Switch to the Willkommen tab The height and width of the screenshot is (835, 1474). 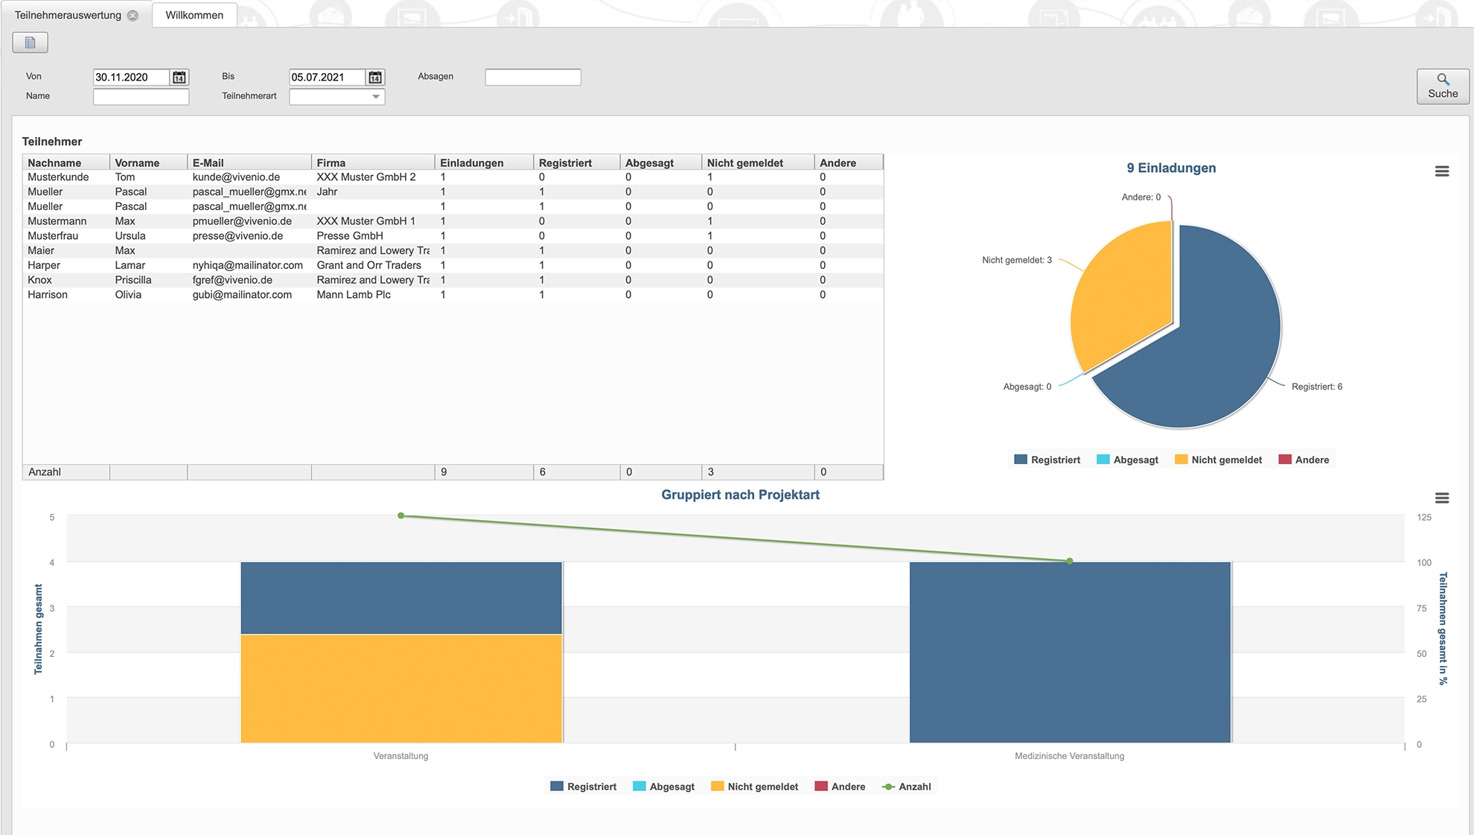coord(194,15)
